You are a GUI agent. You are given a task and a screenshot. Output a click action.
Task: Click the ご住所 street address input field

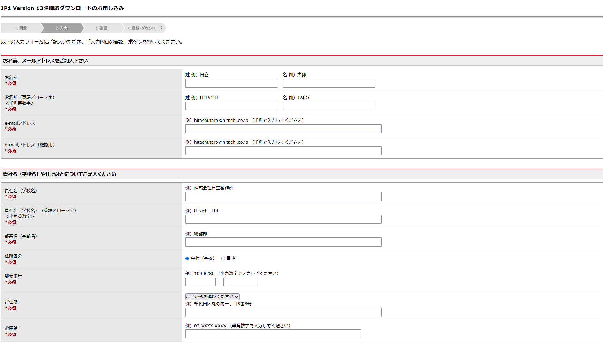pos(283,312)
